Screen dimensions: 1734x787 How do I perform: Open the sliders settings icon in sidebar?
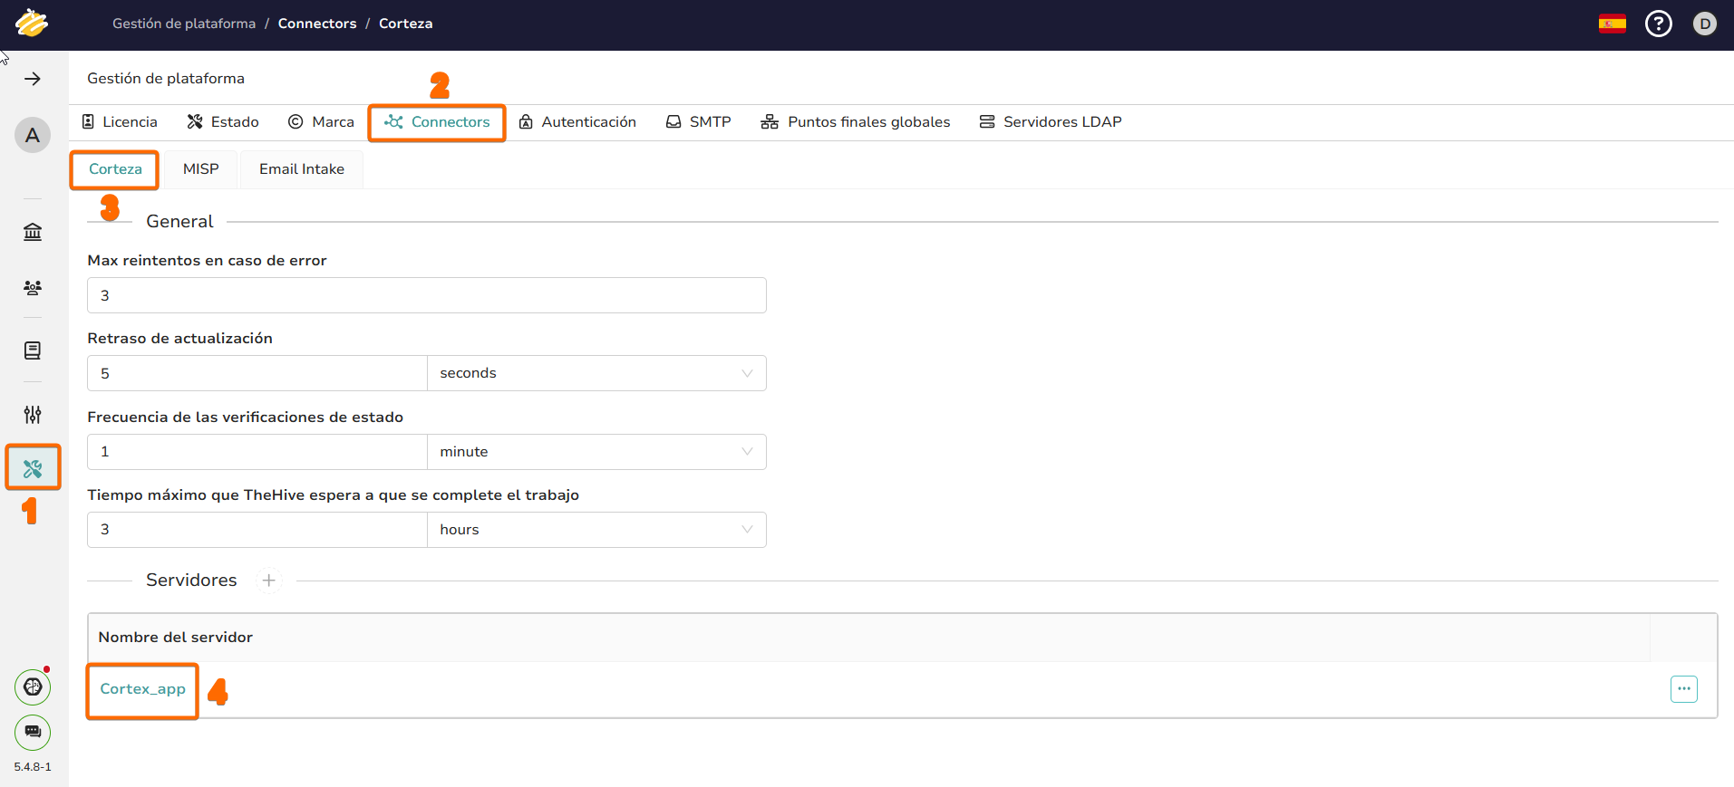[x=33, y=415]
